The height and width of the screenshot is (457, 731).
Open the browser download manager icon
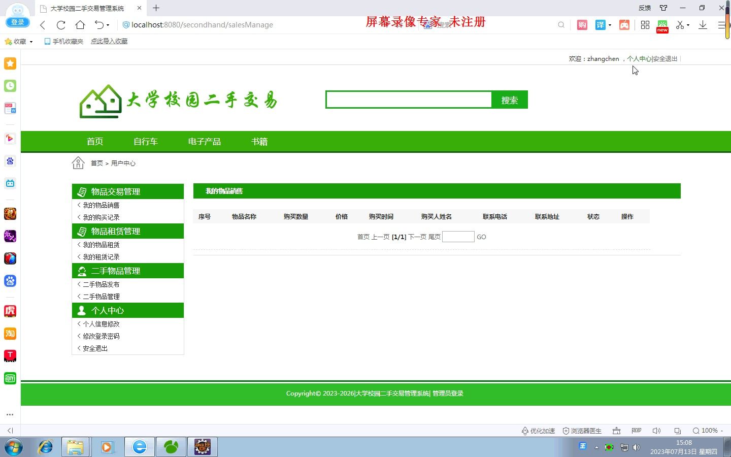(703, 24)
